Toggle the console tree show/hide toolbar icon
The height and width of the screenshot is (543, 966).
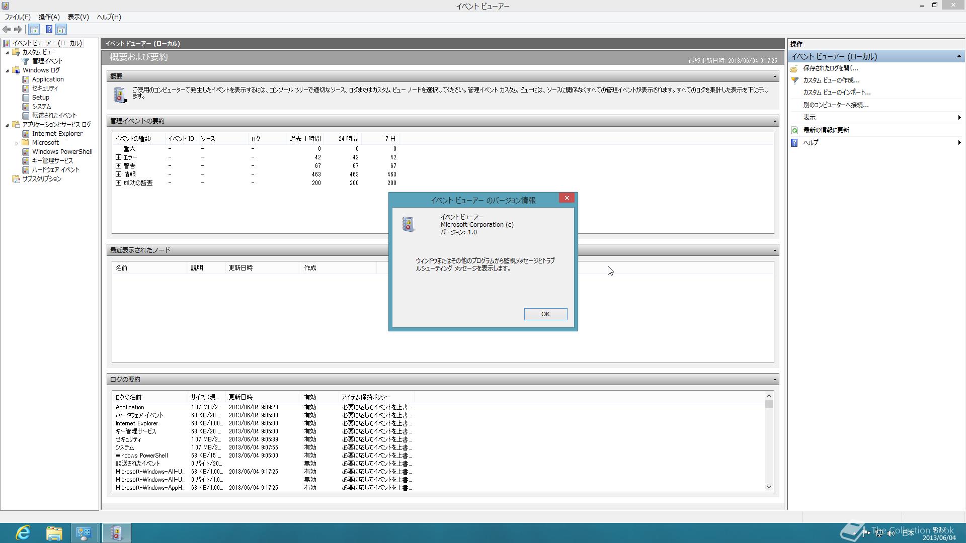click(x=34, y=30)
